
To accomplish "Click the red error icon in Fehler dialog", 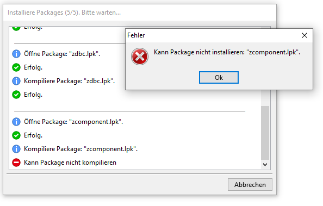I will (140, 57).
